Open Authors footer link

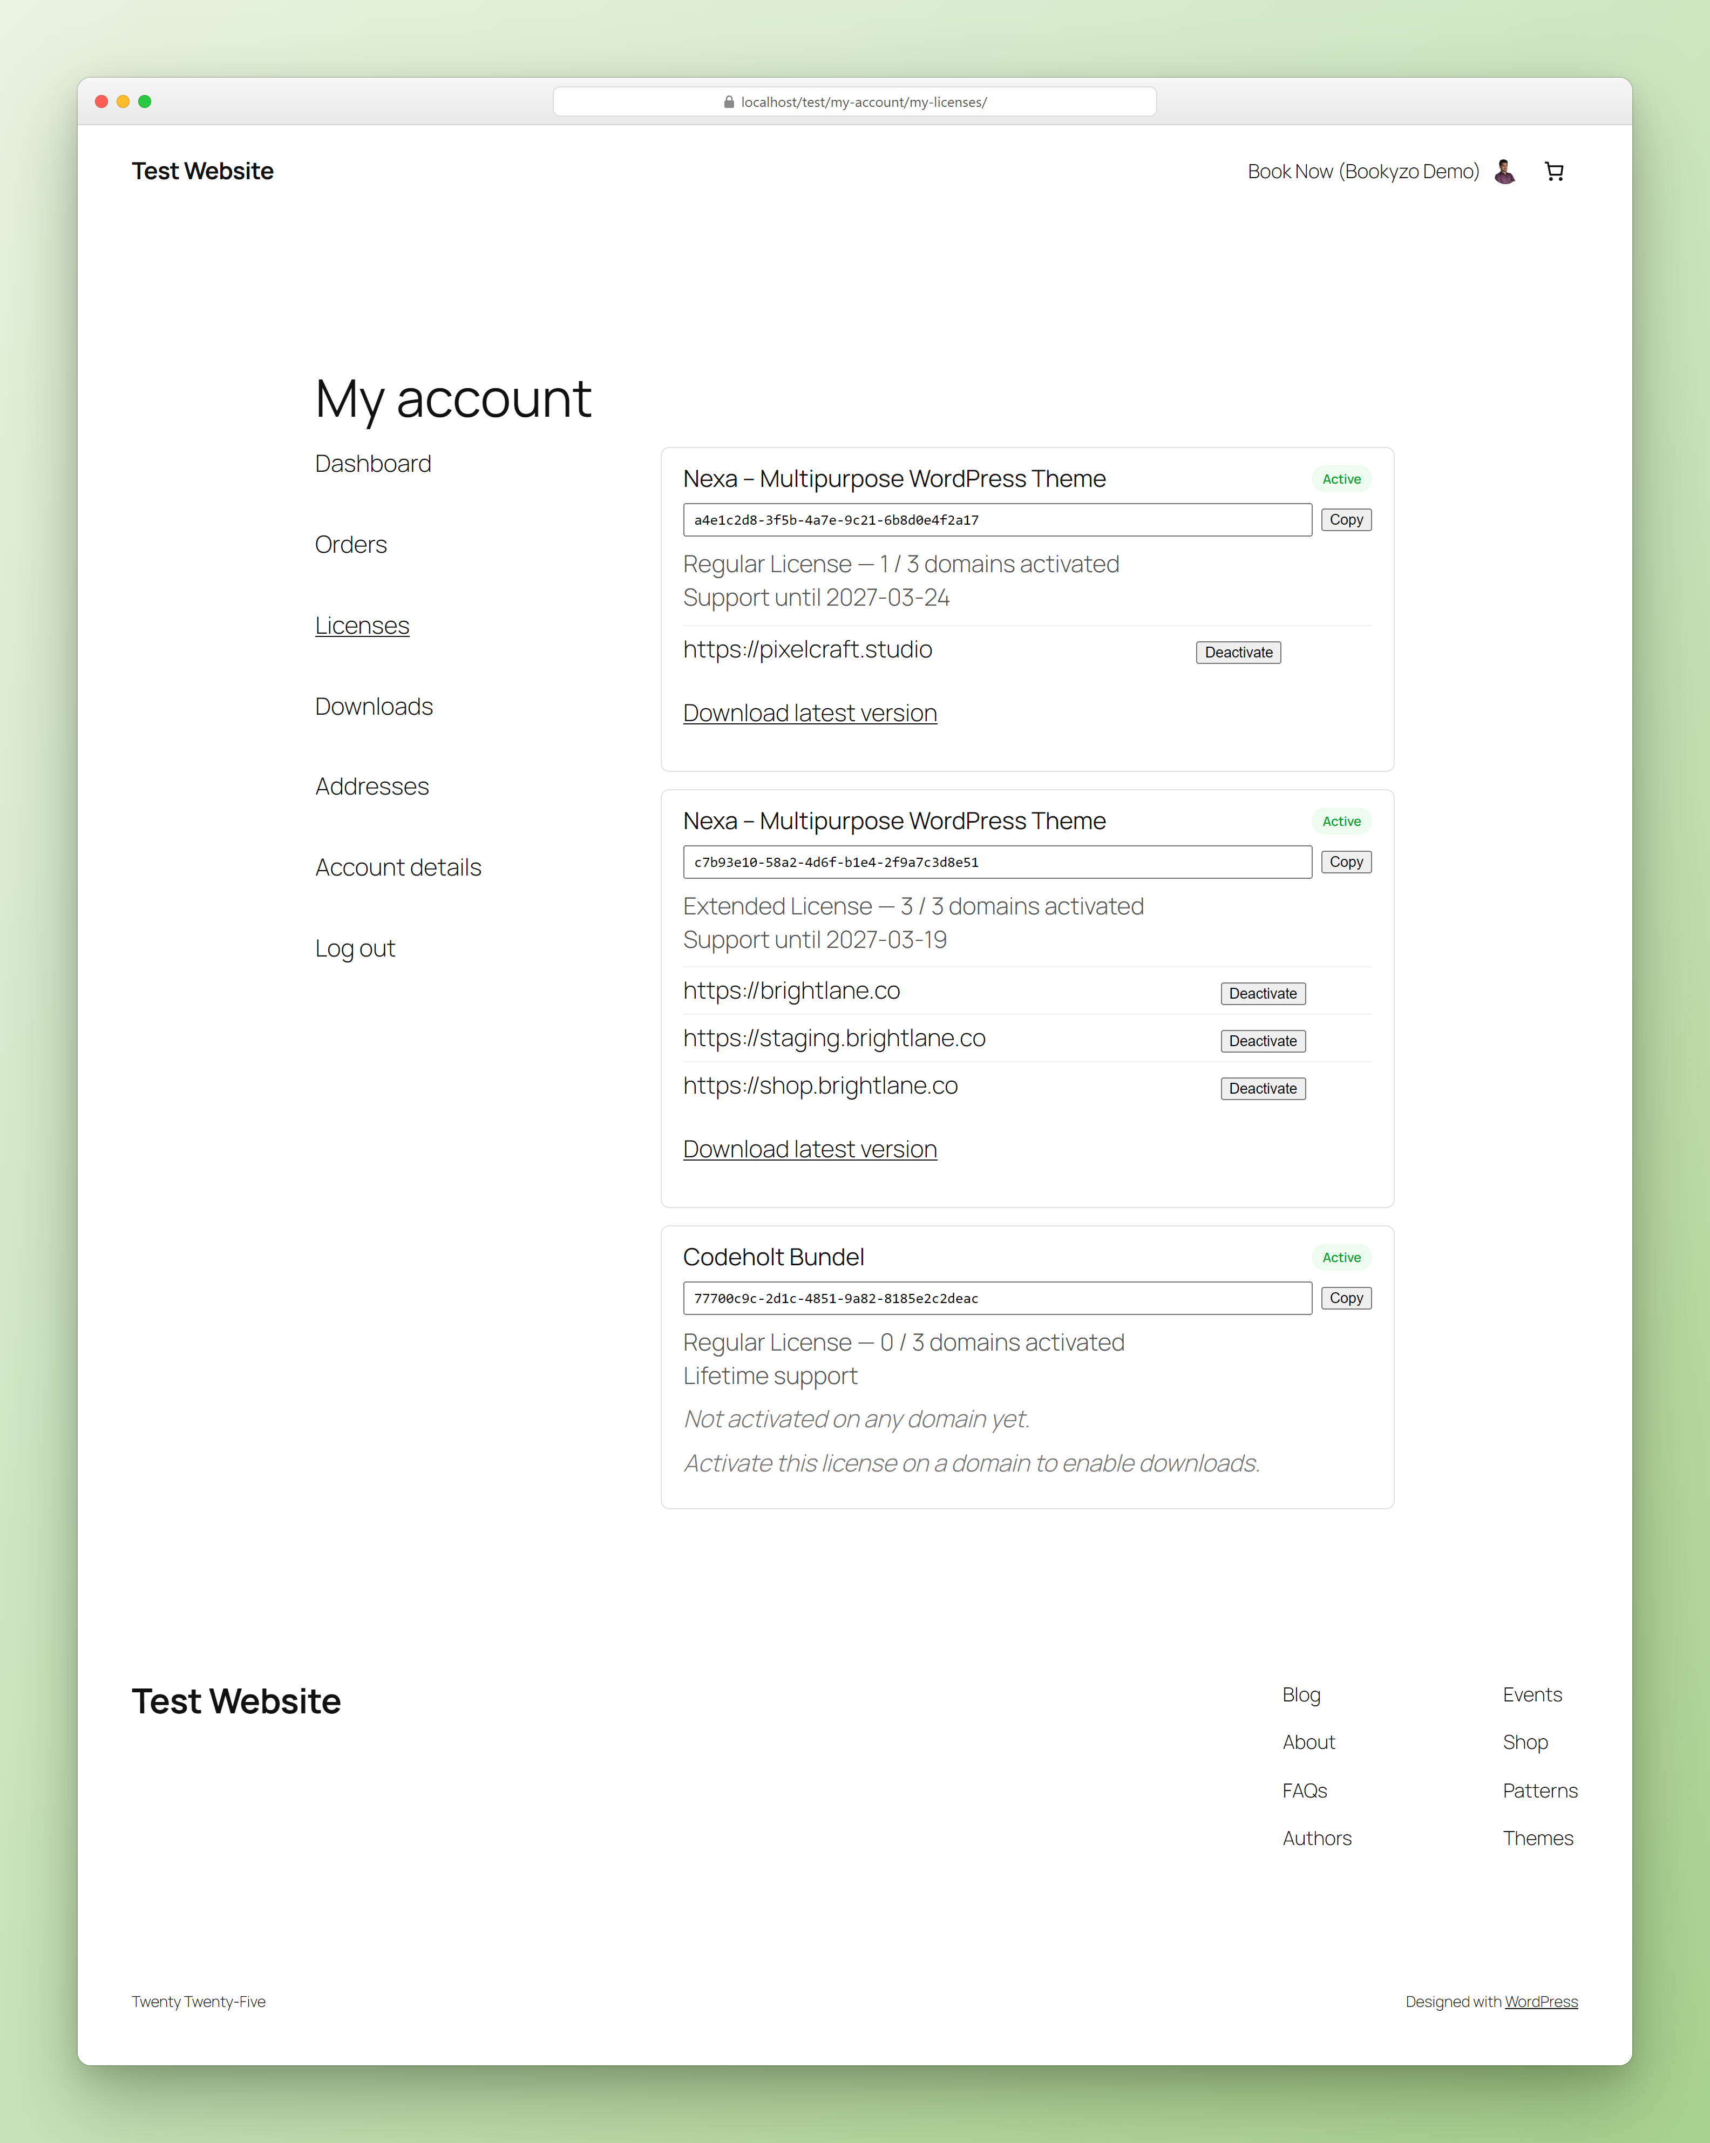coord(1317,1839)
